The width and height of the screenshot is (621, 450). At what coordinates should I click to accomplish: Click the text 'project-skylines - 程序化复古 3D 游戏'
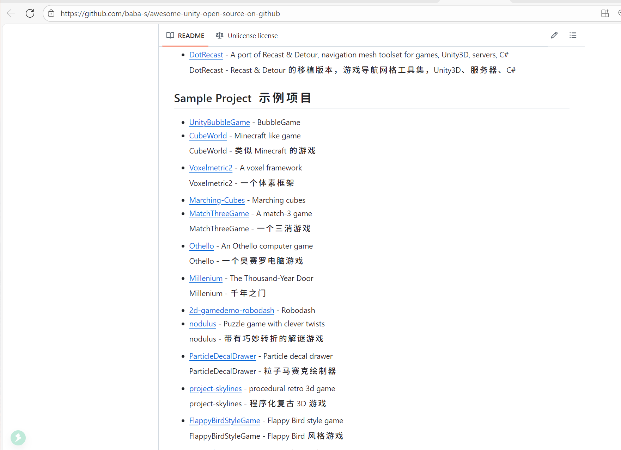[x=258, y=404]
